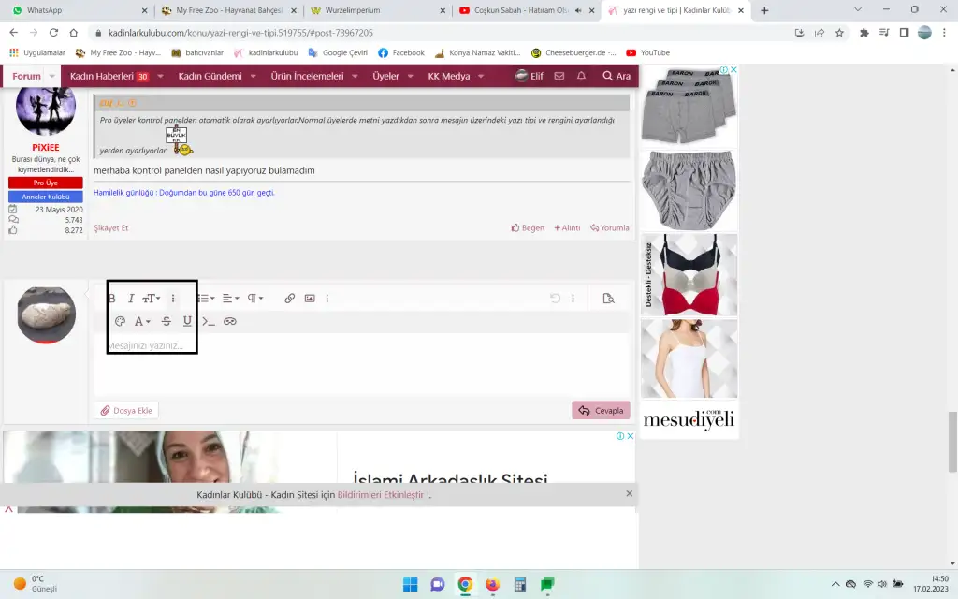Screen dimensions: 958x599
Task: Open the text alignment dropdown
Action: click(230, 299)
